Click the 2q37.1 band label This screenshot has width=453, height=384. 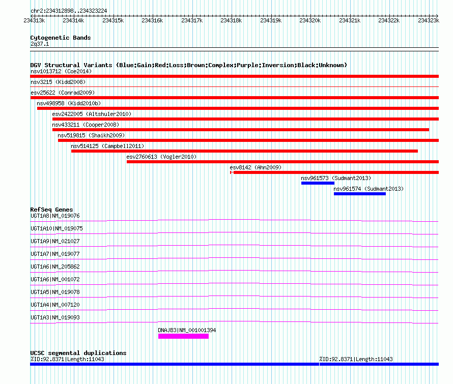pyautogui.click(x=40, y=44)
